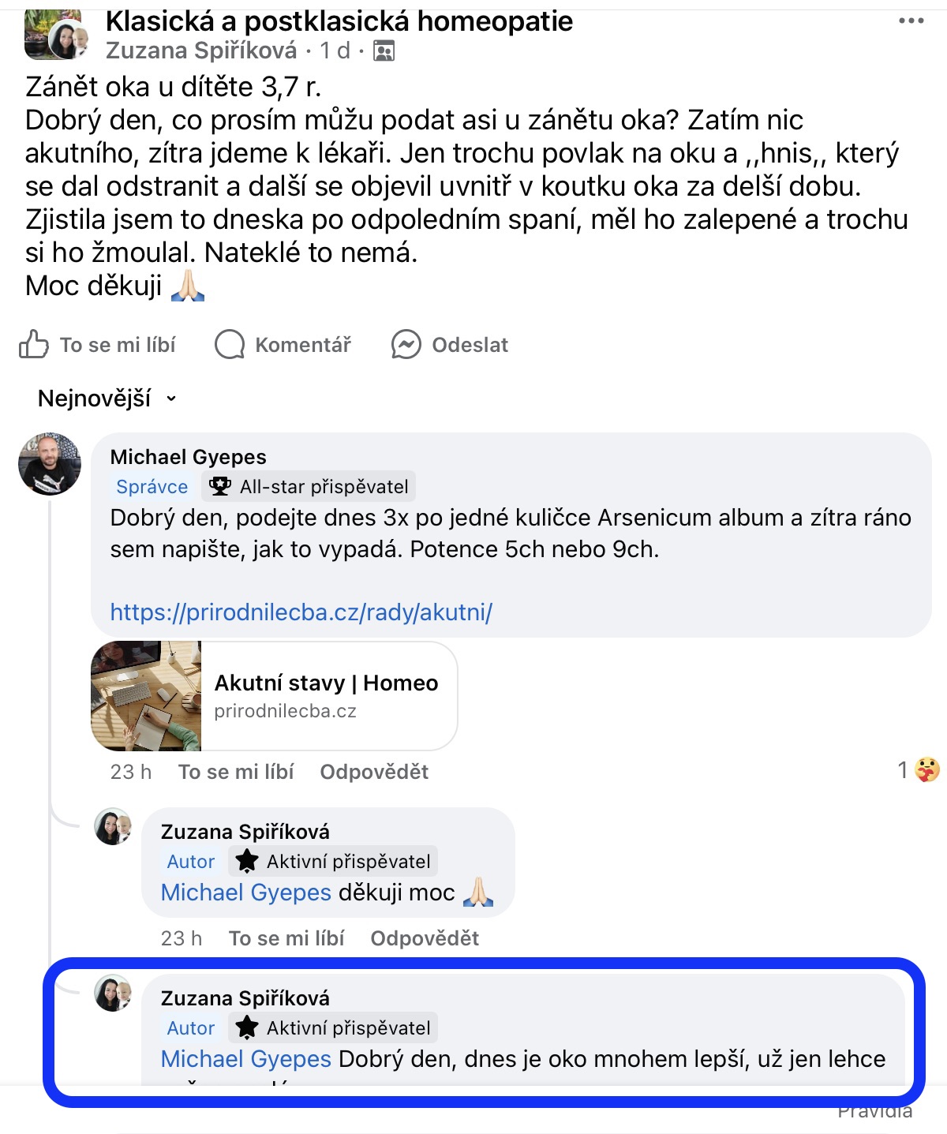
Task: Open the Klasická a postklasická homeopatie group
Action: pyautogui.click(x=339, y=21)
